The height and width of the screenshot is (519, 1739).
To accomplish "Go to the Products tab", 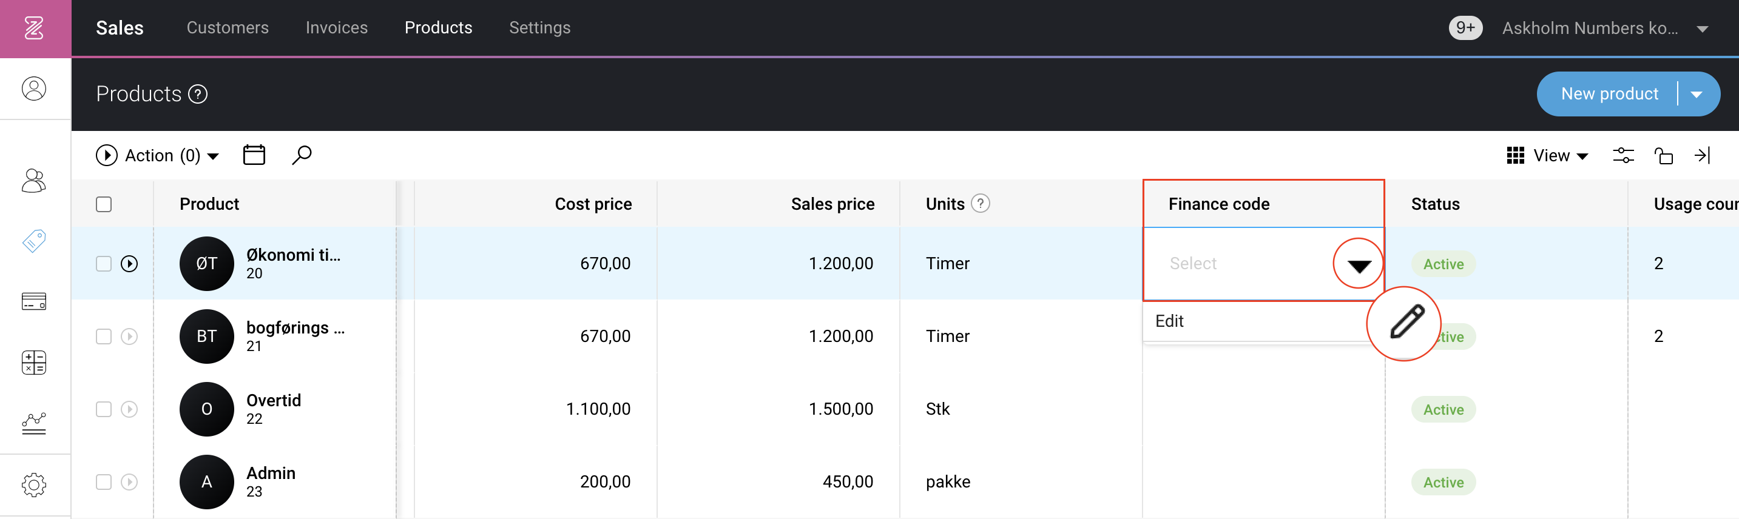I will pyautogui.click(x=439, y=28).
